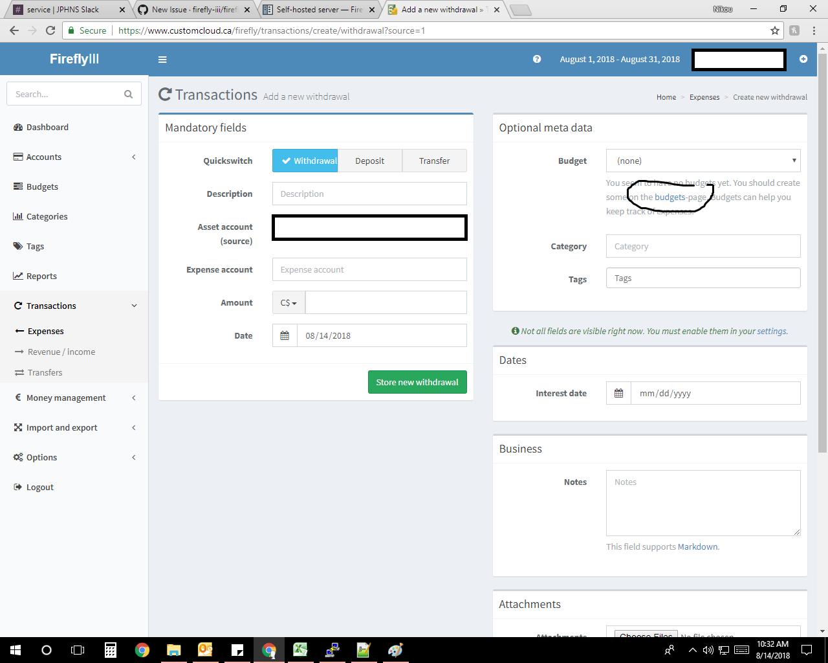The width and height of the screenshot is (828, 663).
Task: Click the Description input field
Action: [x=369, y=194]
